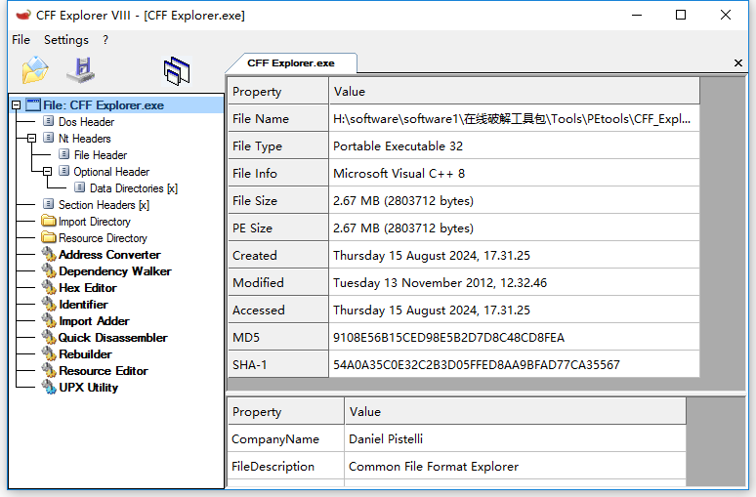
Task: Click the Dos Header page icon
Action: (x=48, y=121)
